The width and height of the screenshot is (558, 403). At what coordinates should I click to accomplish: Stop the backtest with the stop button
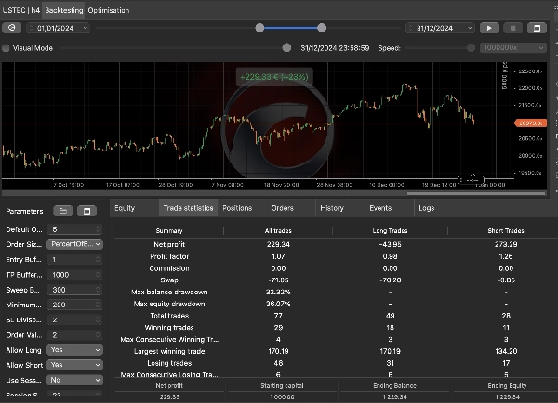point(512,28)
